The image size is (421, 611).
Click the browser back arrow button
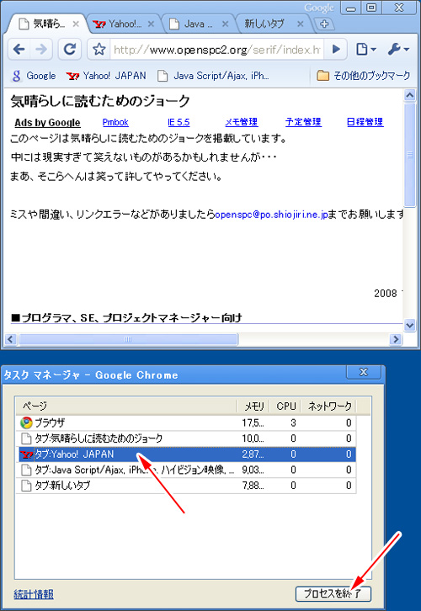pyautogui.click(x=19, y=49)
